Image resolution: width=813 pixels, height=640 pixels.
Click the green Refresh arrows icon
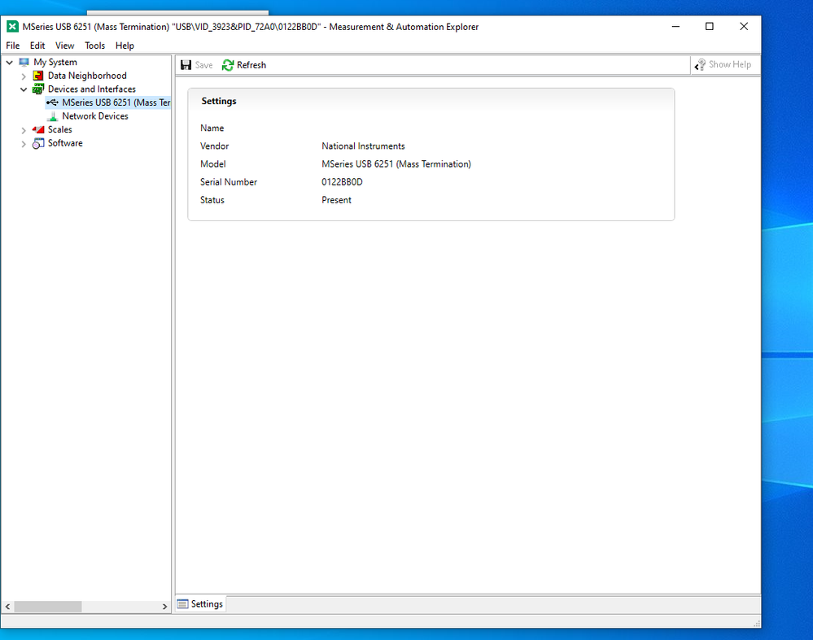click(228, 65)
